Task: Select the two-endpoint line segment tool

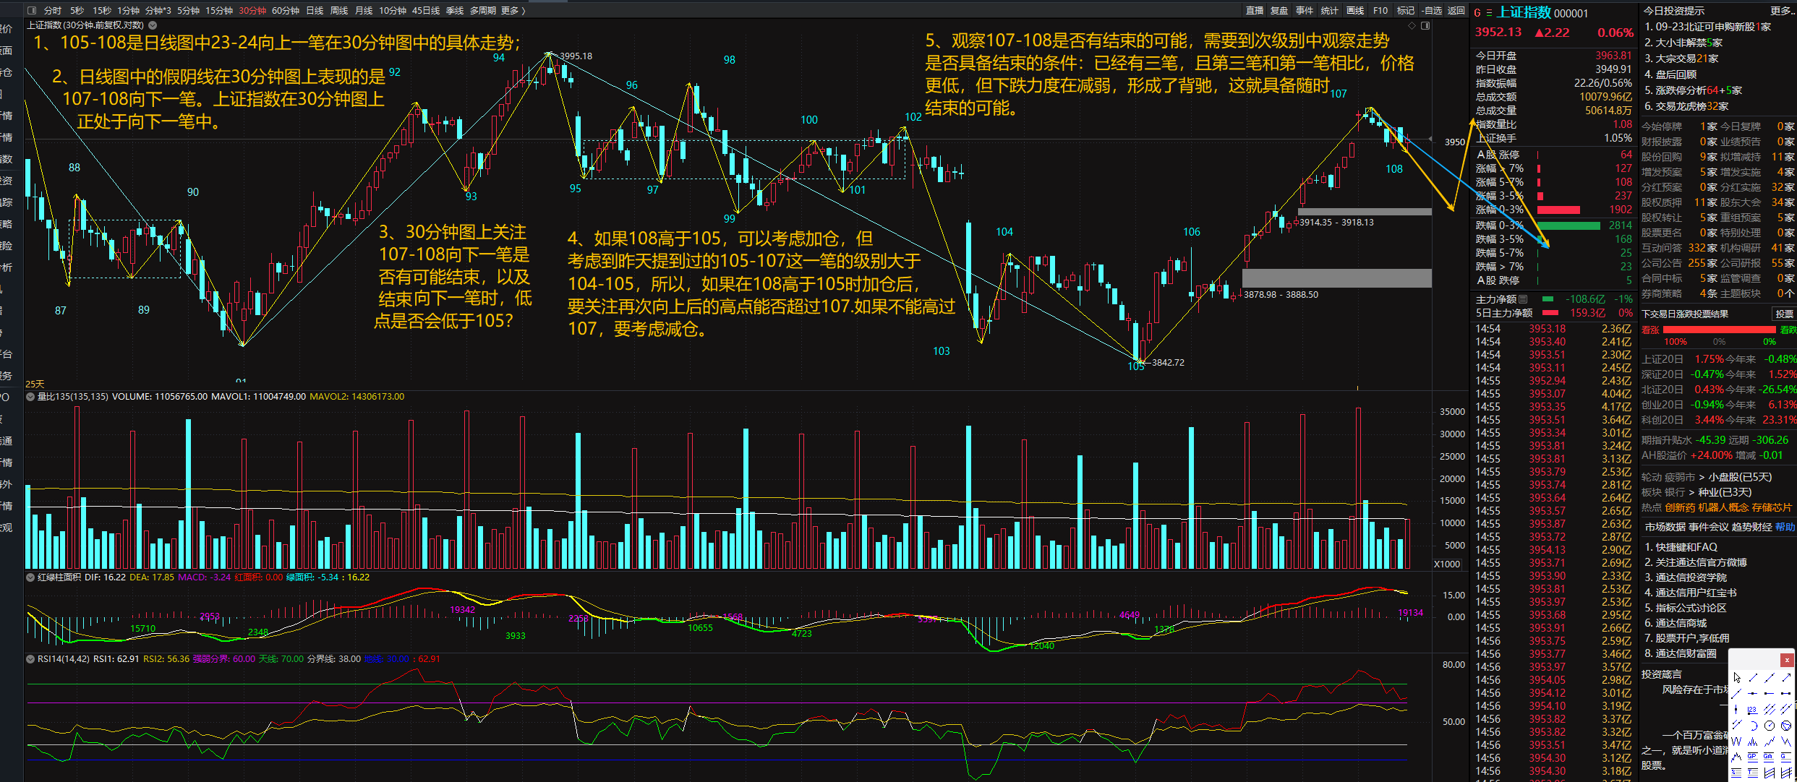Action: (1754, 677)
